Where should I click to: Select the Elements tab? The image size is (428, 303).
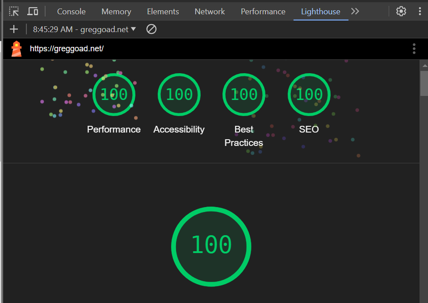pyautogui.click(x=163, y=11)
